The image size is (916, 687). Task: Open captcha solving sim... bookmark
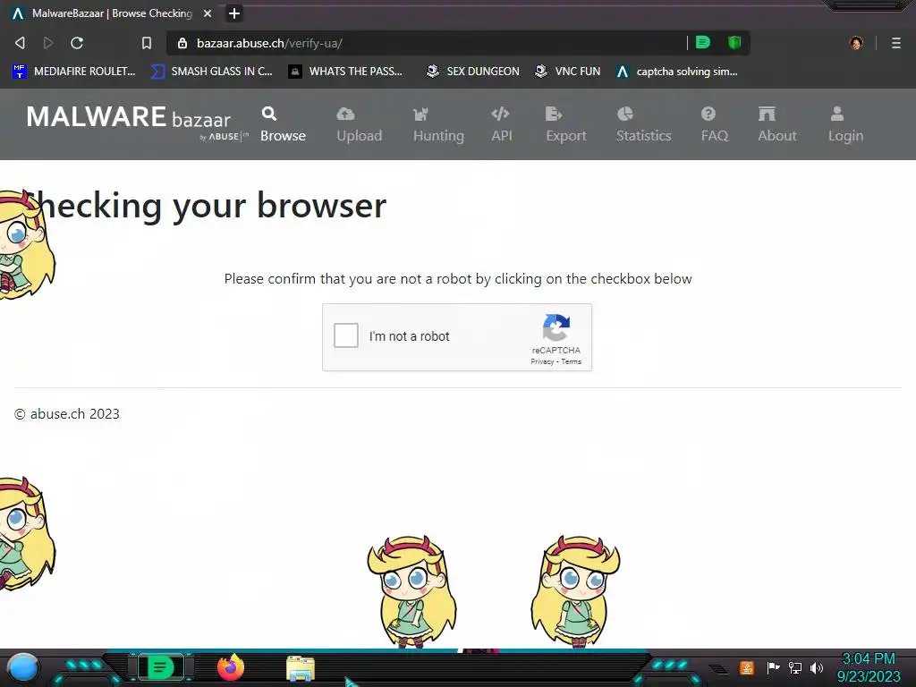677,72
